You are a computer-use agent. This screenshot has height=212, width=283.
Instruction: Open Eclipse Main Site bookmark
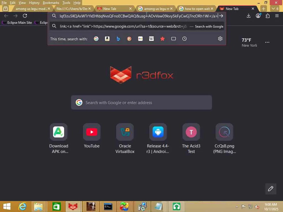(17, 23)
